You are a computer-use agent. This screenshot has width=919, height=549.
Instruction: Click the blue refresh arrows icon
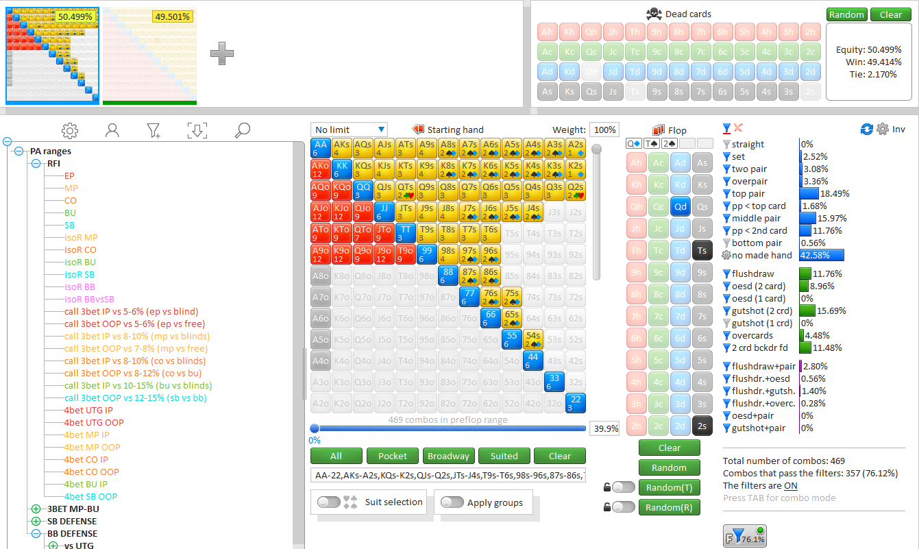coord(867,129)
